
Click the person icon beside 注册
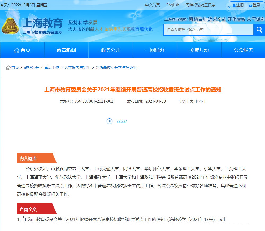[234, 5]
